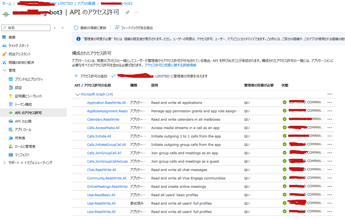This screenshot has width=345, height=219.
Task: Click Microsoft Graph (14) link
Action: [x=97, y=94]
